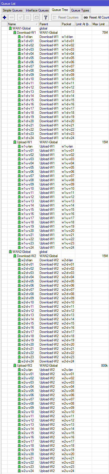Select the w1-d-v05 queue name
Viewport: 109px width, 474px height.
point(28,58)
